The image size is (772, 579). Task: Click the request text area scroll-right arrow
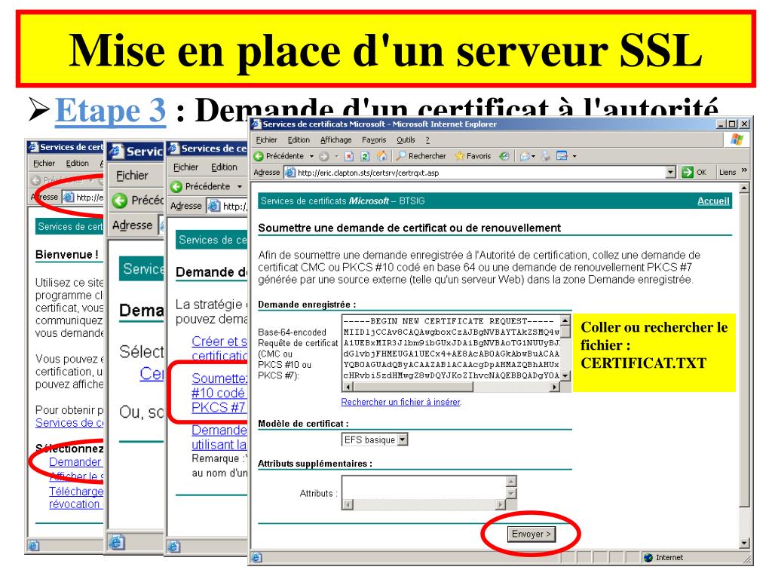[x=555, y=387]
